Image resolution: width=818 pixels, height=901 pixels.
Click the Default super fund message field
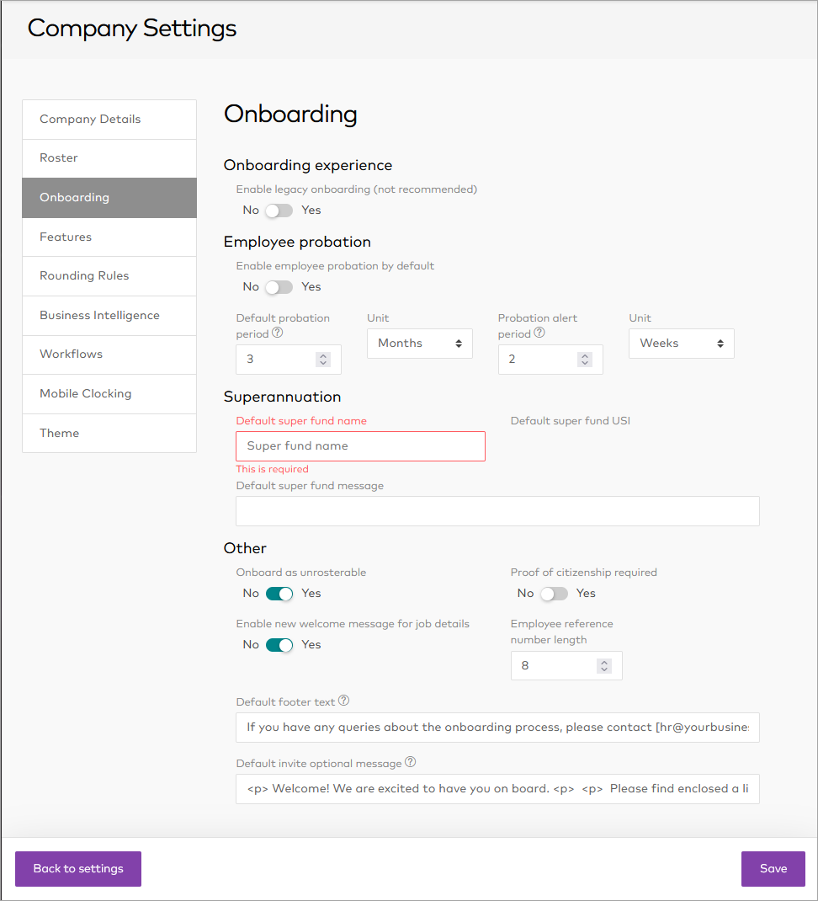[x=497, y=511]
